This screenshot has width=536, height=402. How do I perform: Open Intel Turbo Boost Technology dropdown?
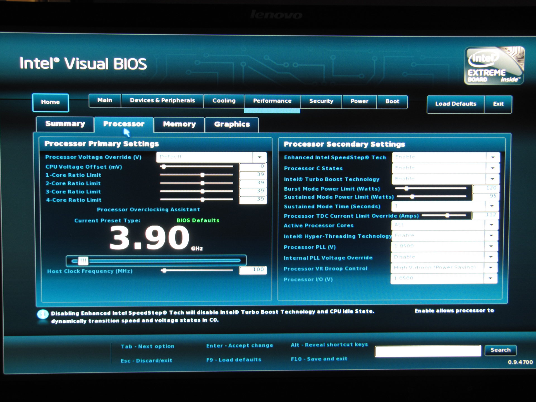point(446,179)
